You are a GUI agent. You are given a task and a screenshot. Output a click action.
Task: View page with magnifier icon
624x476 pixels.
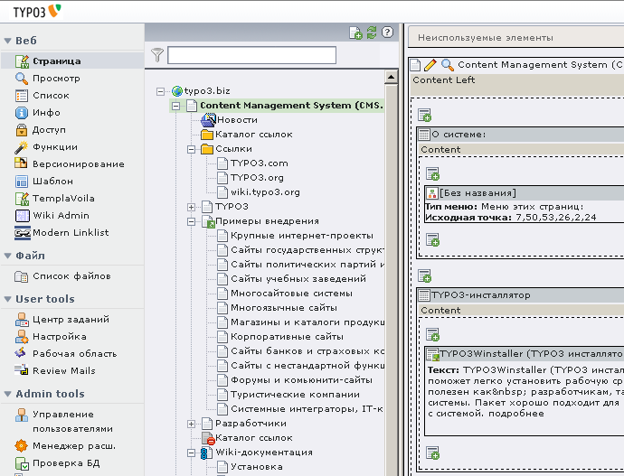(448, 65)
